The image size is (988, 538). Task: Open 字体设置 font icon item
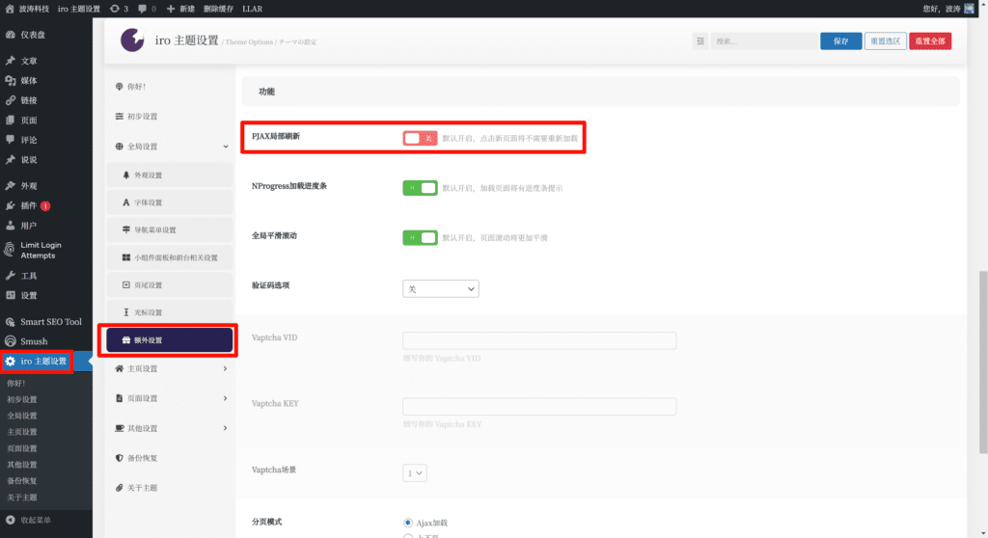126,202
